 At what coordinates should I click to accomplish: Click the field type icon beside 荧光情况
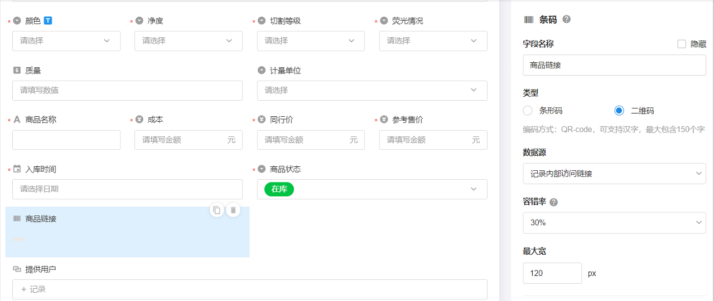point(384,21)
